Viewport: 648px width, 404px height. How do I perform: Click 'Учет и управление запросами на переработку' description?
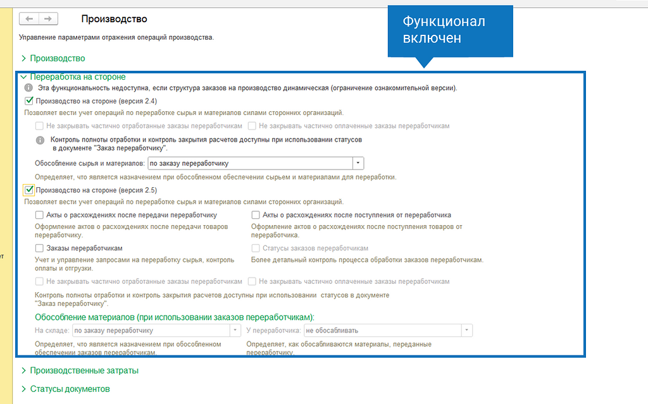(134, 264)
